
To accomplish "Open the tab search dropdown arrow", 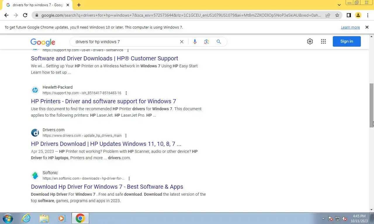I will click(x=339, y=5).
